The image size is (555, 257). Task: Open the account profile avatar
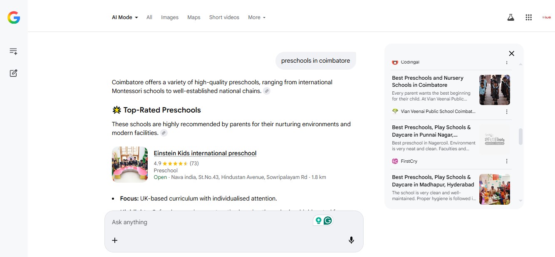(547, 17)
